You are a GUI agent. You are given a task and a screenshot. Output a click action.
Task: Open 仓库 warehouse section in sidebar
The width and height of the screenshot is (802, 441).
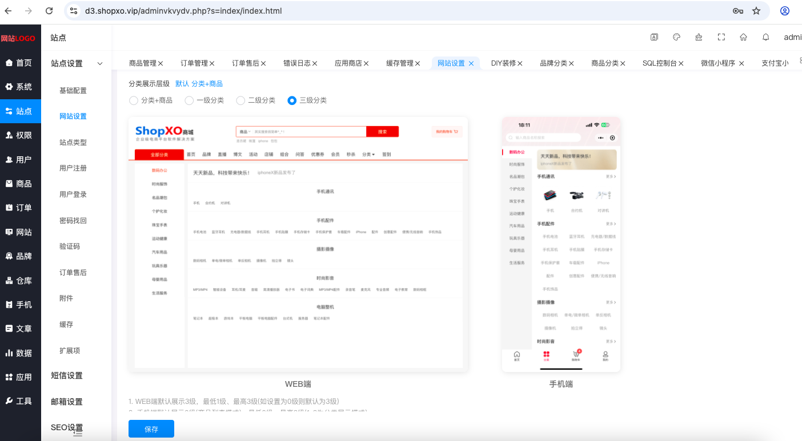click(x=20, y=281)
